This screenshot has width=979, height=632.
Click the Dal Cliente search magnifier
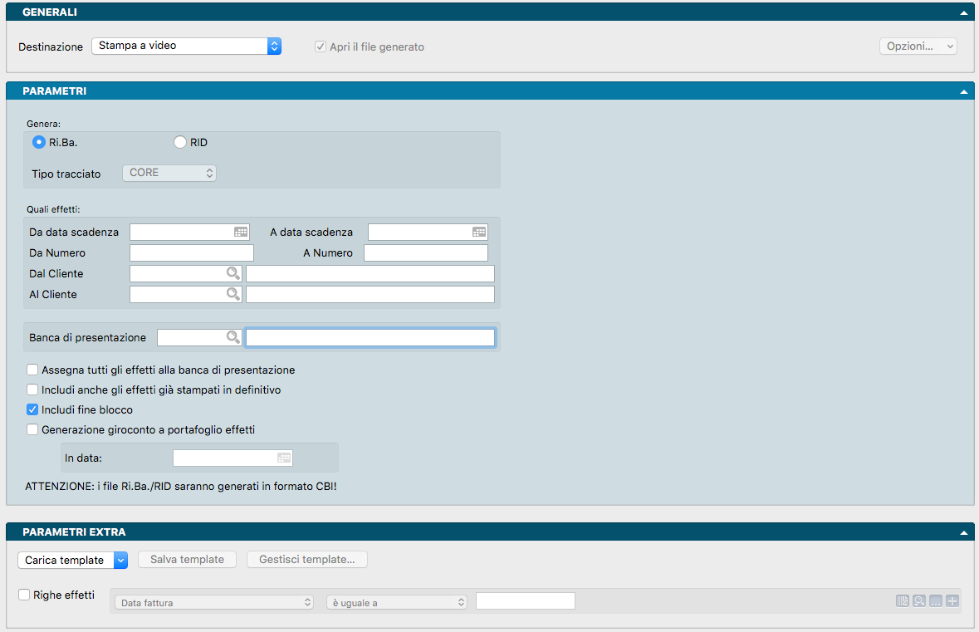point(233,273)
